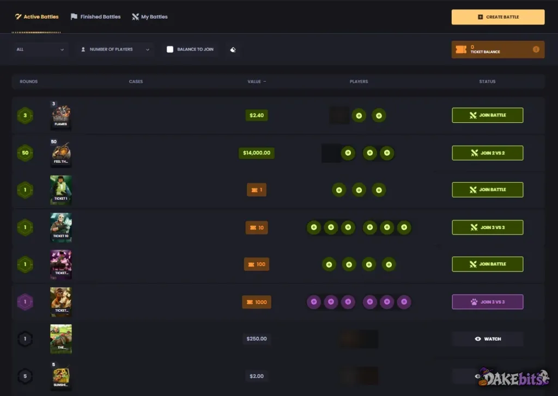Screen dimensions: 558x396
Task: Click first plus slot in $14,000 battle
Action: [x=348, y=153]
